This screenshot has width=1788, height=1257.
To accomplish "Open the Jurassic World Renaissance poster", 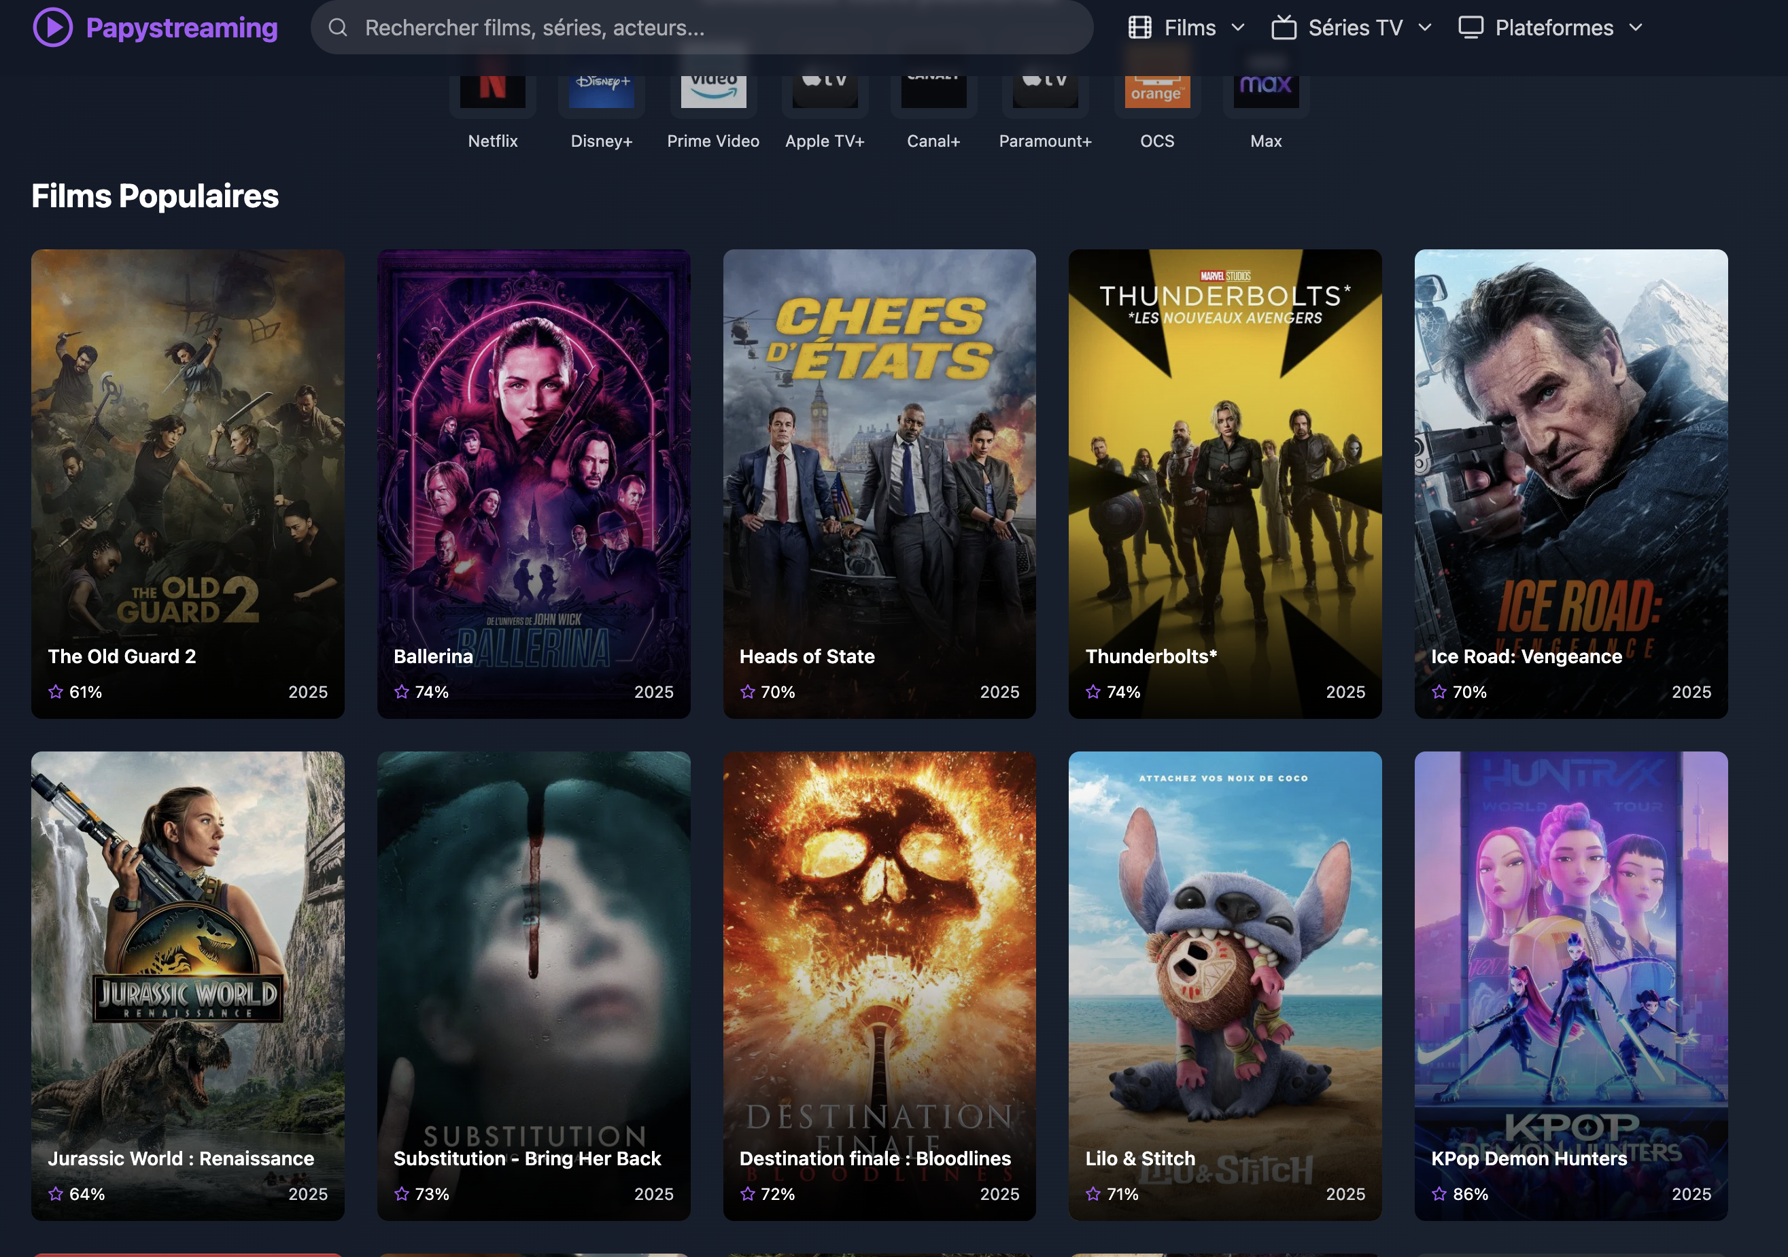I will pyautogui.click(x=188, y=985).
